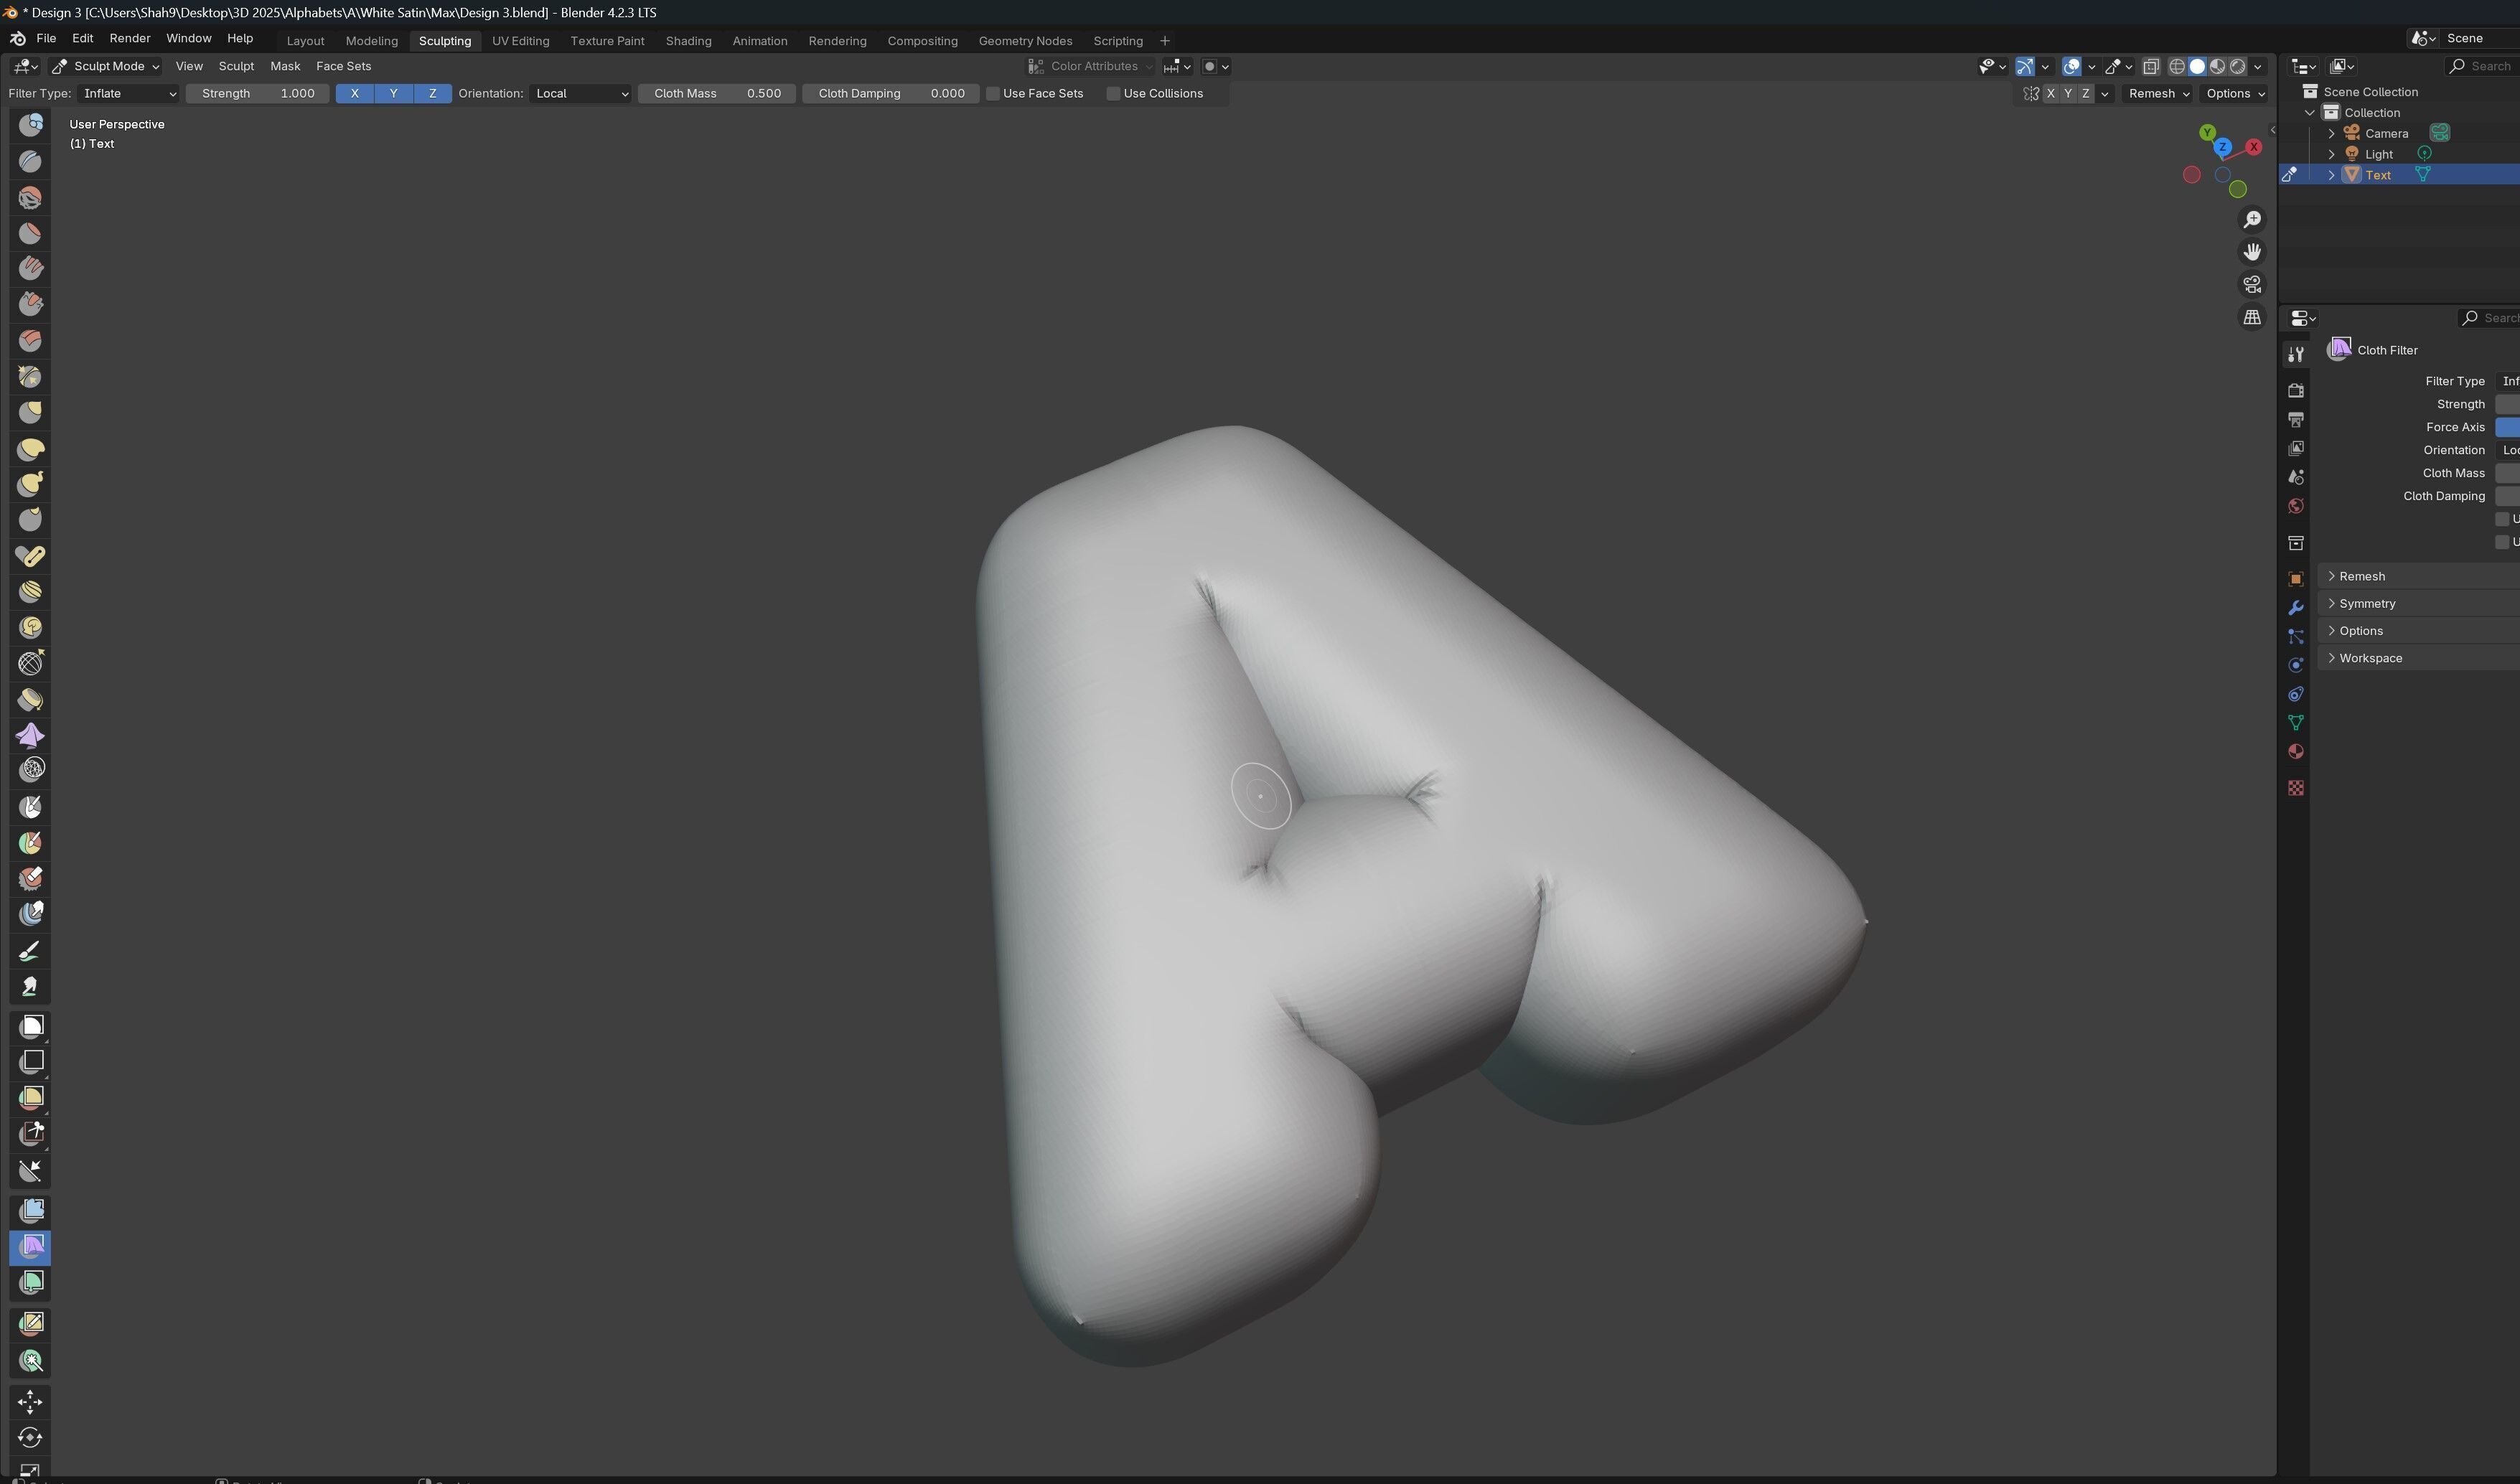The height and width of the screenshot is (1484, 2520).
Task: Open the Render menu
Action: point(130,38)
